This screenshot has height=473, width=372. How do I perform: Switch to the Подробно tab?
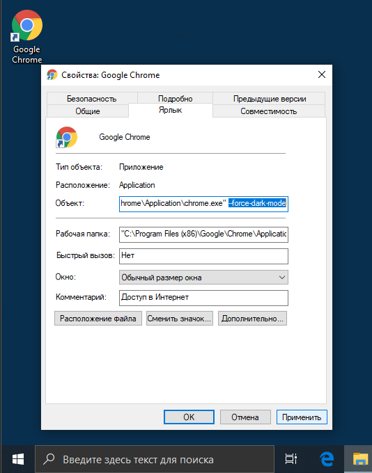(176, 99)
